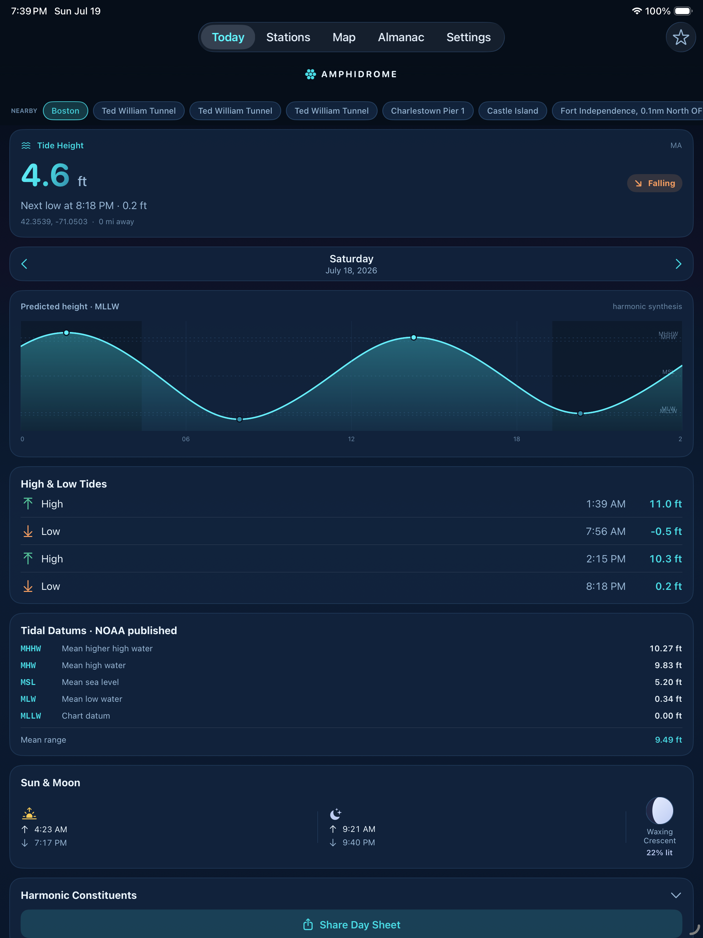Viewport: 703px width, 938px height.
Task: Click the moon and stars icon
Action: [335, 813]
